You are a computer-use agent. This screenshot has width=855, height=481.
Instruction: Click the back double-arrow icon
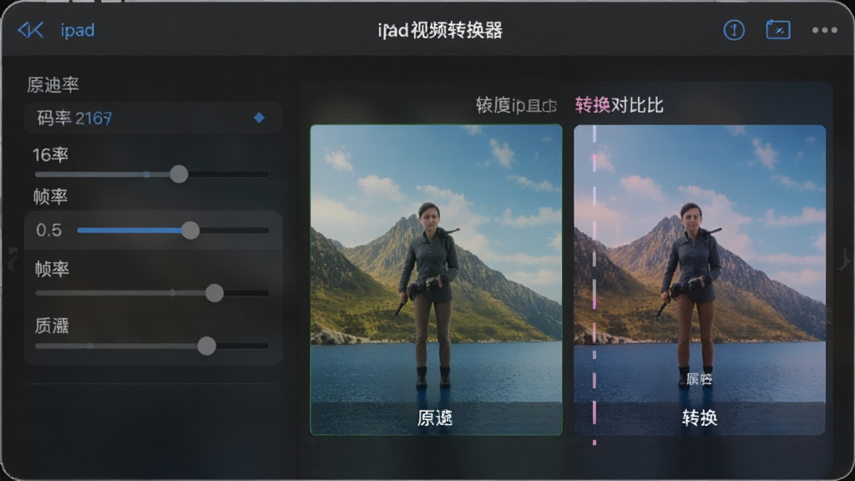[x=31, y=30]
